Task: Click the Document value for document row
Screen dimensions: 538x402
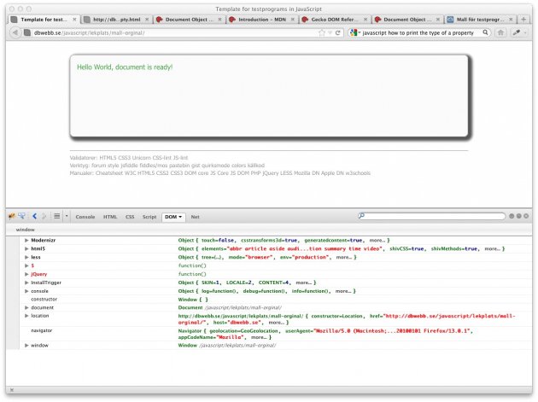Action: 230,307
